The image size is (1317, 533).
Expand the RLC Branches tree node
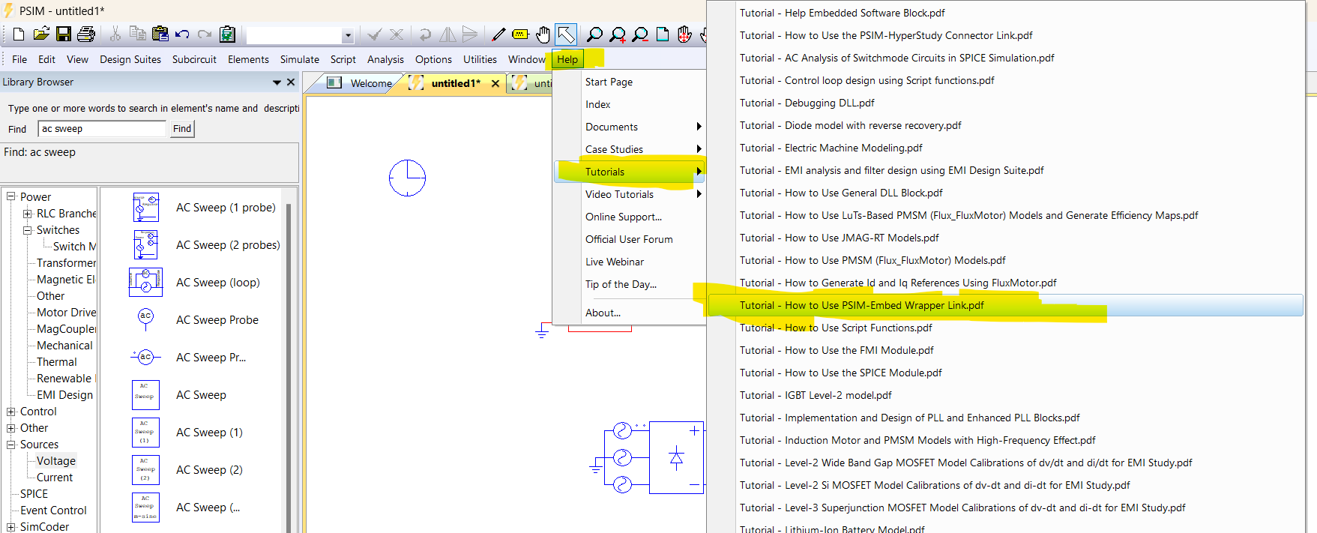[x=28, y=214]
